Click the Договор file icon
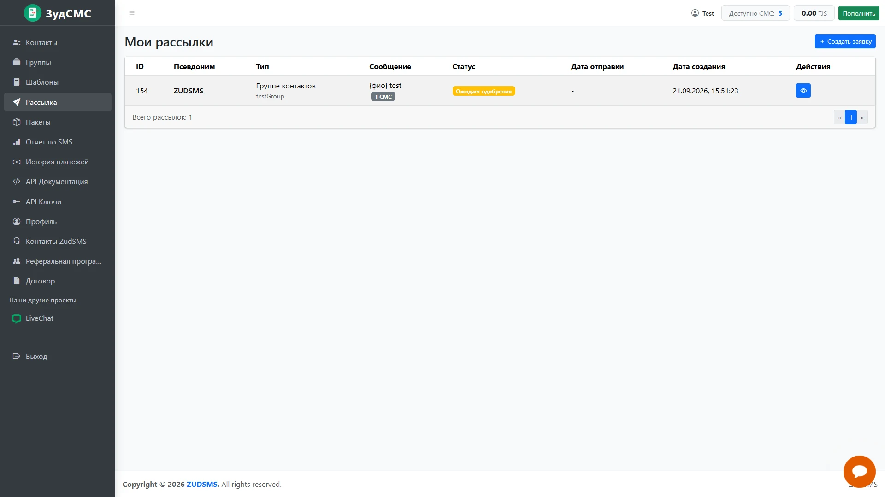 (x=17, y=281)
